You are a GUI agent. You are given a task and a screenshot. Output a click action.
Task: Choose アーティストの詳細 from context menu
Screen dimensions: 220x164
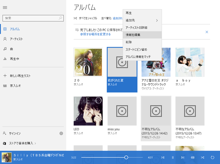142,27
